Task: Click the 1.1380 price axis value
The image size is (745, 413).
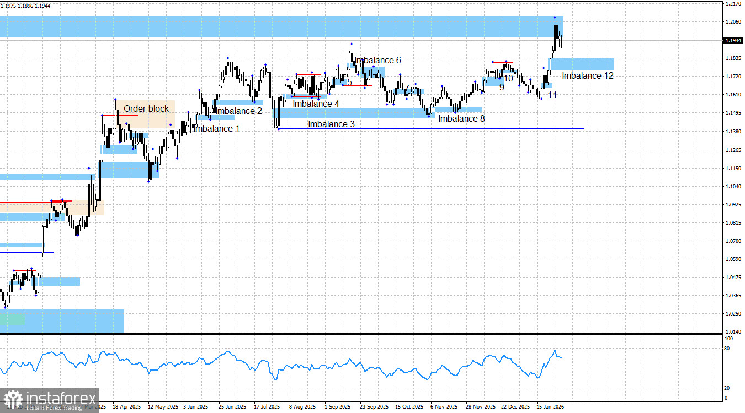Action: tap(733, 132)
